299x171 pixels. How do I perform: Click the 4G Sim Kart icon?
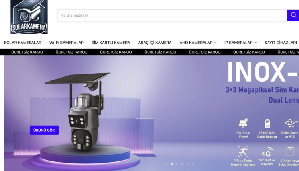tap(267, 153)
